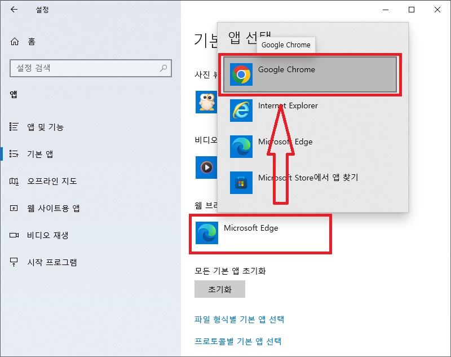Click the 오프라인 지도 map icon

click(x=14, y=181)
